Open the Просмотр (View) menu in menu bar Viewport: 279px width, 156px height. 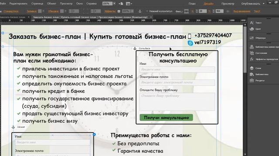pos(66,3)
